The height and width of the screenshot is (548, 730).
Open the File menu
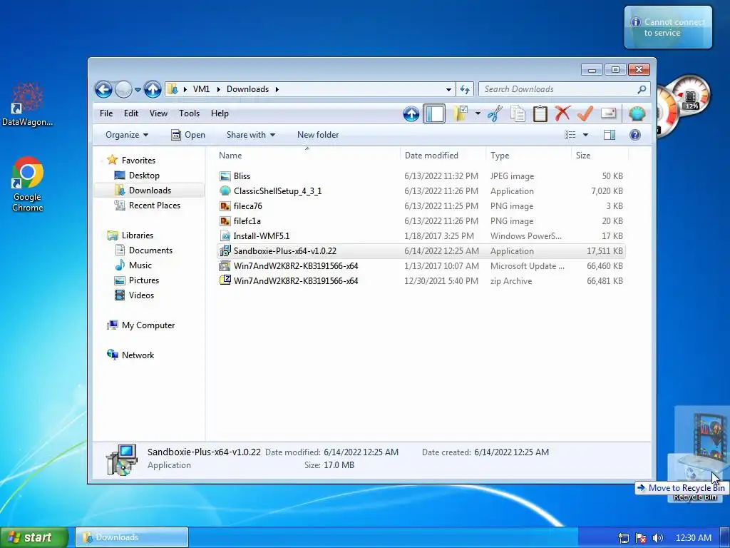[106, 113]
